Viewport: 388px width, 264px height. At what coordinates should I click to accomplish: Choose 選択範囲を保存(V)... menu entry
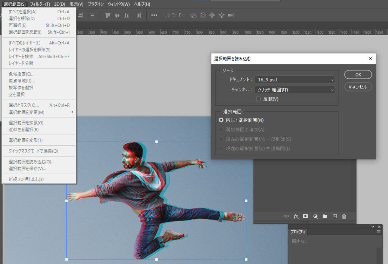pos(27,169)
